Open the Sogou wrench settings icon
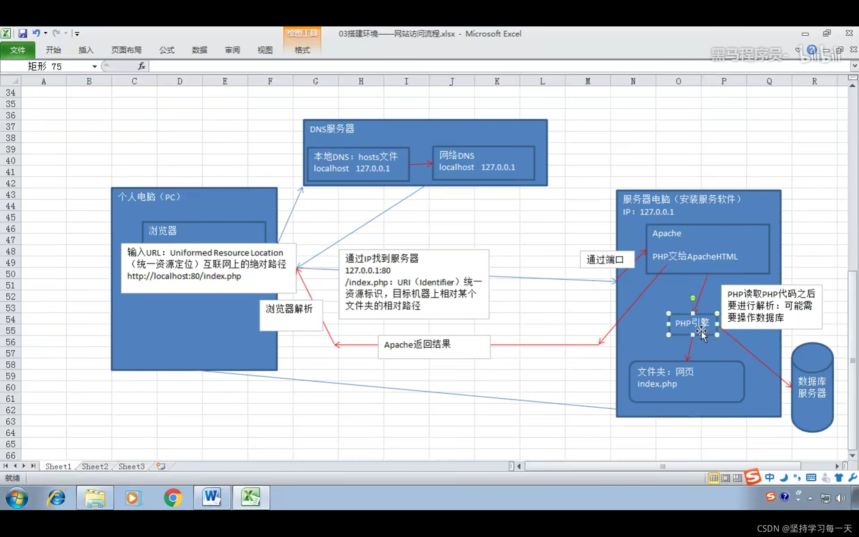859x537 pixels. click(852, 477)
